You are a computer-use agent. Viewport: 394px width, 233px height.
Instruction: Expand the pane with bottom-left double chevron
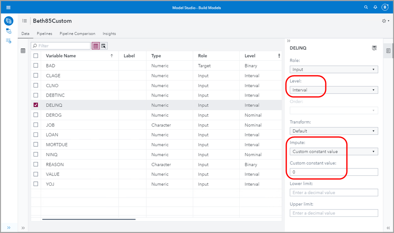[23, 228]
